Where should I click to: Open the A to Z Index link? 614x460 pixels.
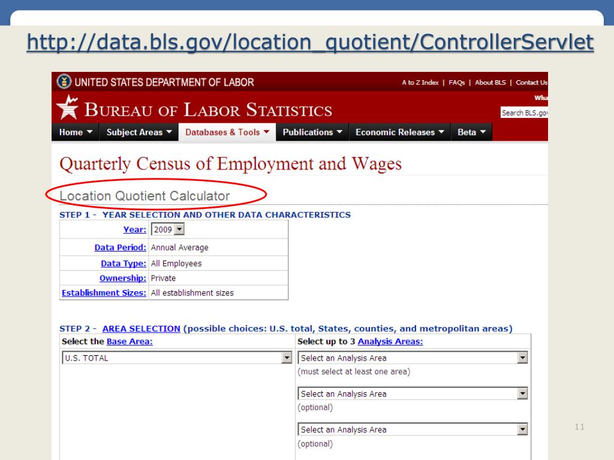420,83
